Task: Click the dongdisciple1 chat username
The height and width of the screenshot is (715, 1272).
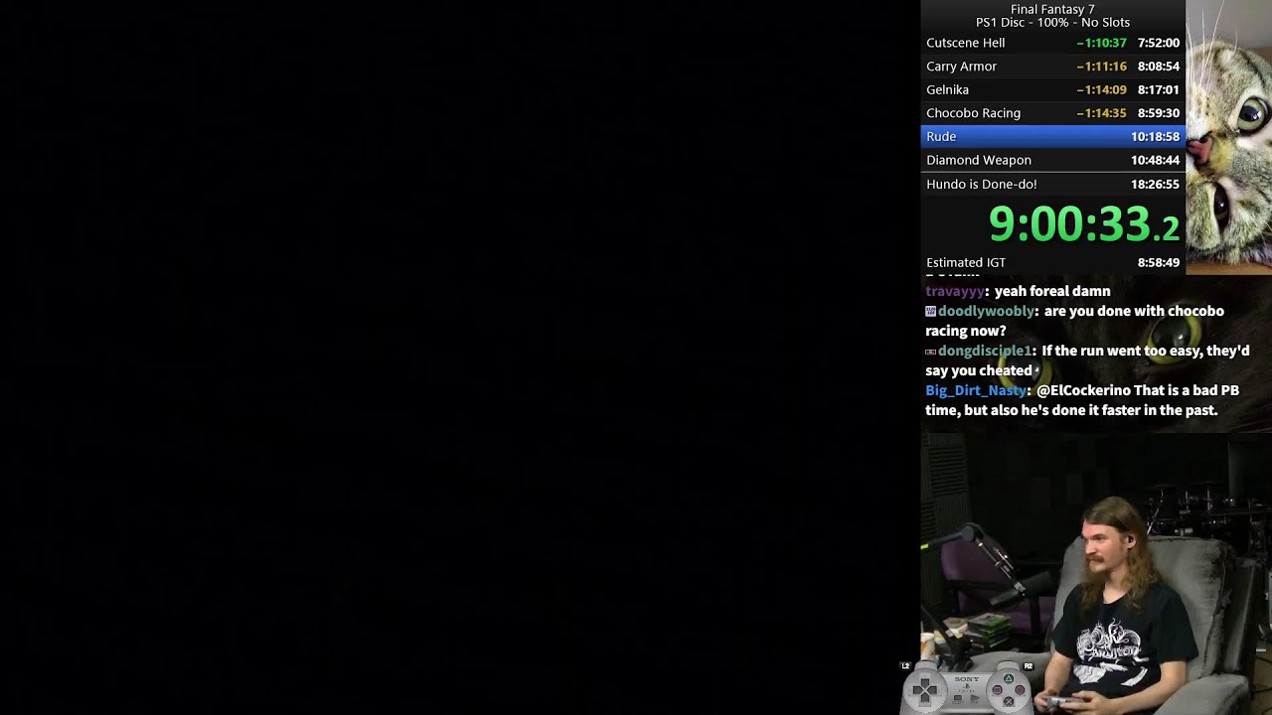Action: pyautogui.click(x=984, y=351)
